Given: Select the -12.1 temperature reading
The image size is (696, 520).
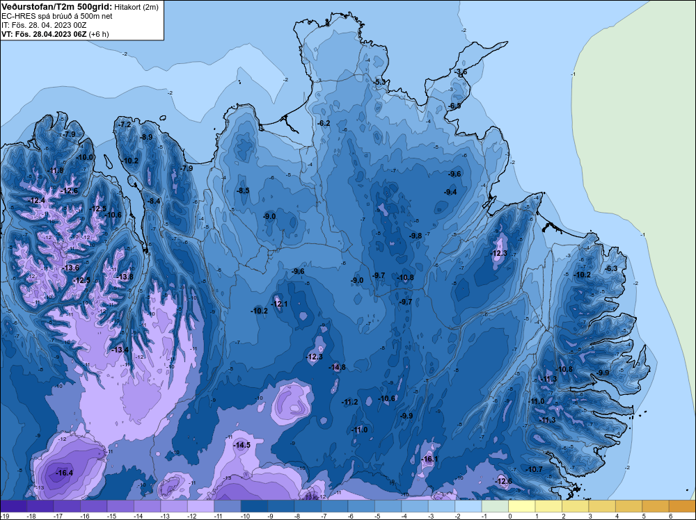Looking at the screenshot, I should click(x=279, y=304).
